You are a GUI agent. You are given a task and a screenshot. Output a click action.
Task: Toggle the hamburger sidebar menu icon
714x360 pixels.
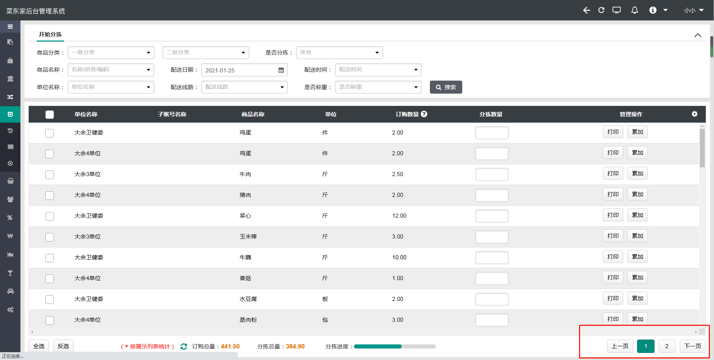[x=10, y=27]
